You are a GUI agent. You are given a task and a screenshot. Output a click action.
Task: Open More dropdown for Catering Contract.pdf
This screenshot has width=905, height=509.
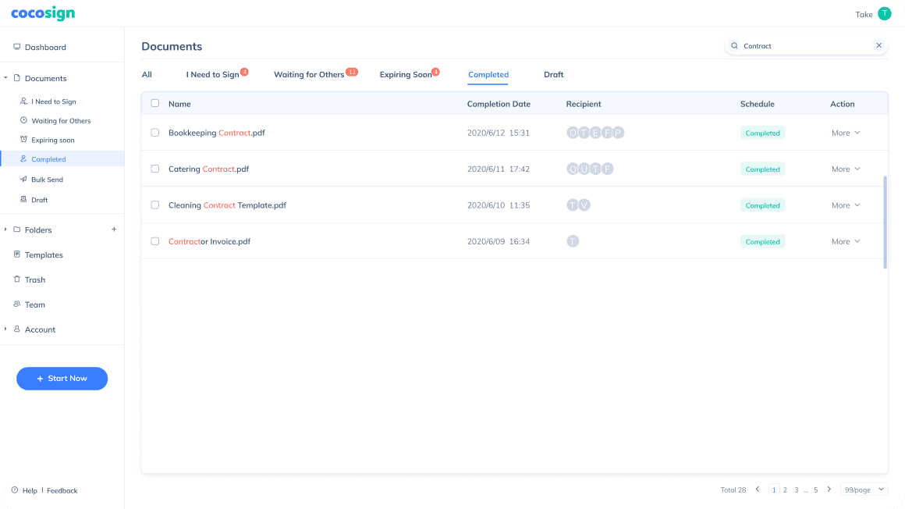pos(846,169)
